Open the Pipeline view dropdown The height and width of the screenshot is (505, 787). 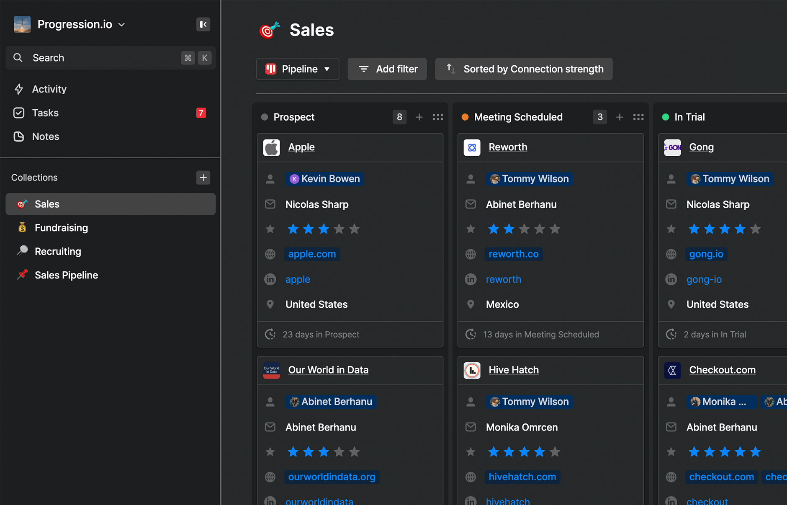[x=298, y=69]
